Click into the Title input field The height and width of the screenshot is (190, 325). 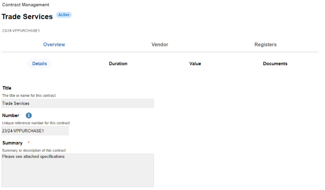click(78, 103)
